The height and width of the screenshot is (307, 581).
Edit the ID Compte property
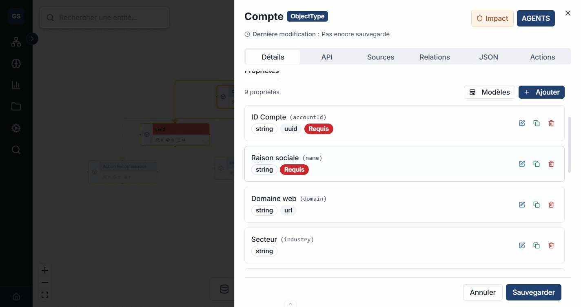(521, 123)
